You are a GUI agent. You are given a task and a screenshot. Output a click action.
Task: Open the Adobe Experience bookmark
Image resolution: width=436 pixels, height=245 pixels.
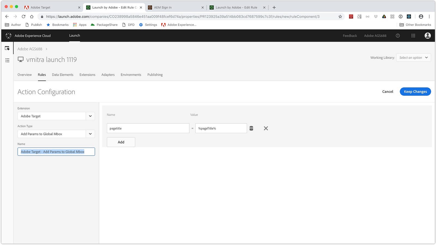[179, 25]
